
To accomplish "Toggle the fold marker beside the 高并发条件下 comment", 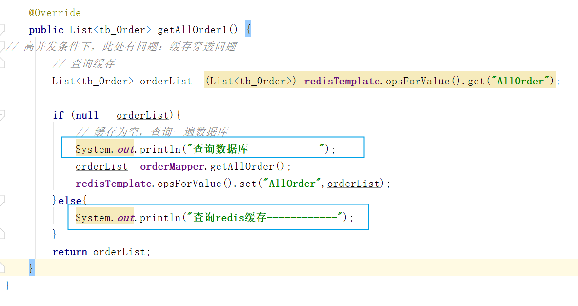I will (2, 47).
